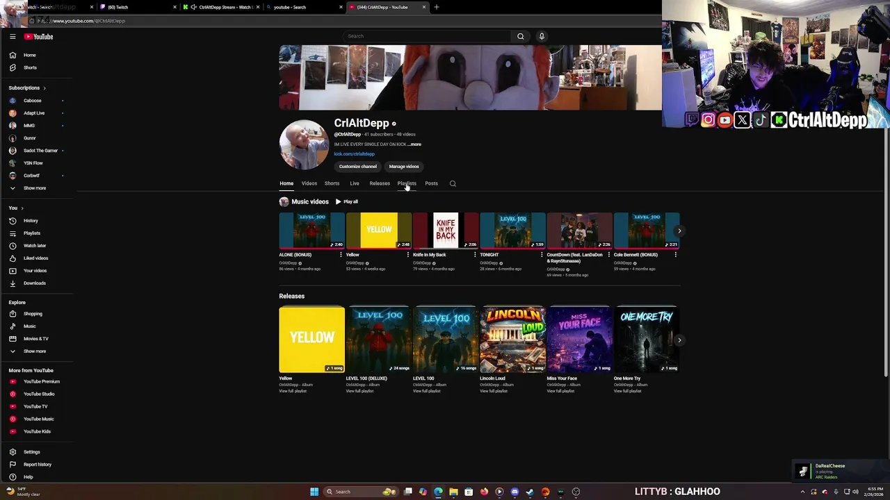The width and height of the screenshot is (890, 500).
Task: Open the Yellow album thumbnail in Releases
Action: [x=311, y=340]
